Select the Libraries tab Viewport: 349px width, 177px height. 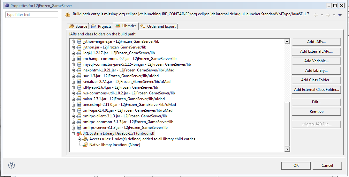(x=126, y=26)
